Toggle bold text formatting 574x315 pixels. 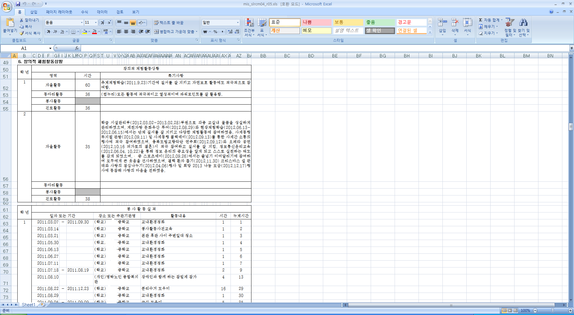(x=48, y=32)
